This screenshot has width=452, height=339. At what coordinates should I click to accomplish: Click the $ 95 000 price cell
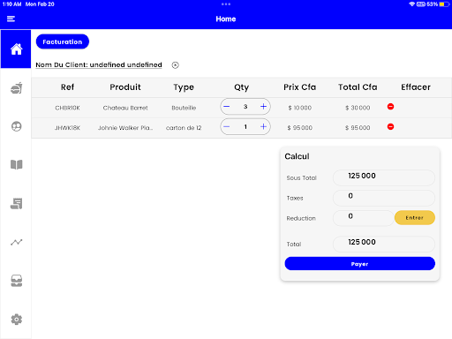click(299, 128)
